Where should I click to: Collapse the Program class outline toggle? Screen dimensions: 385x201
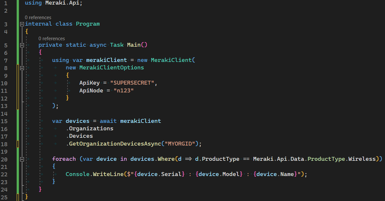tap(22, 24)
